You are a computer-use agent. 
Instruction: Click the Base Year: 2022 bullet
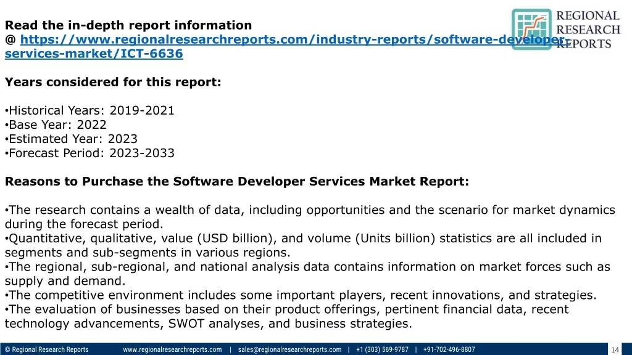tap(57, 124)
